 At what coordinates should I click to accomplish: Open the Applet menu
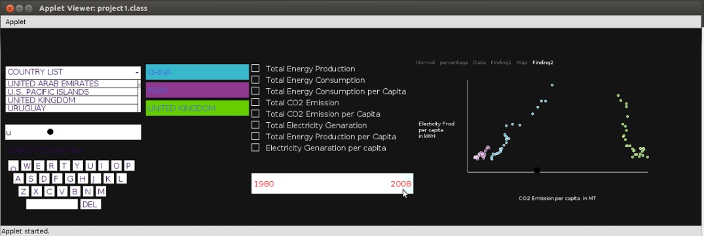16,22
